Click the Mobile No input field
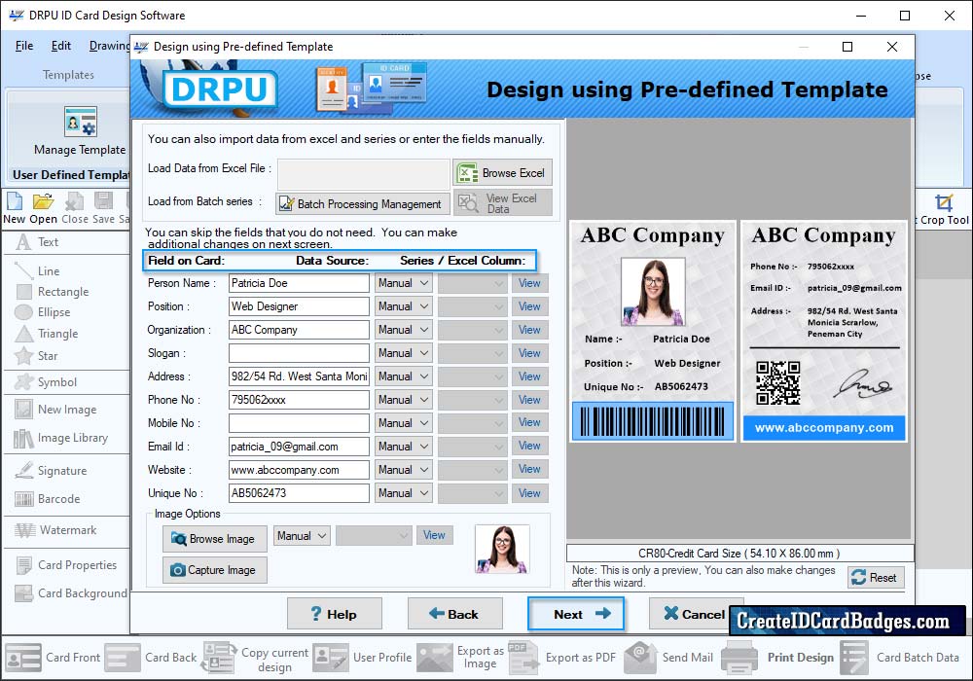 pos(299,423)
